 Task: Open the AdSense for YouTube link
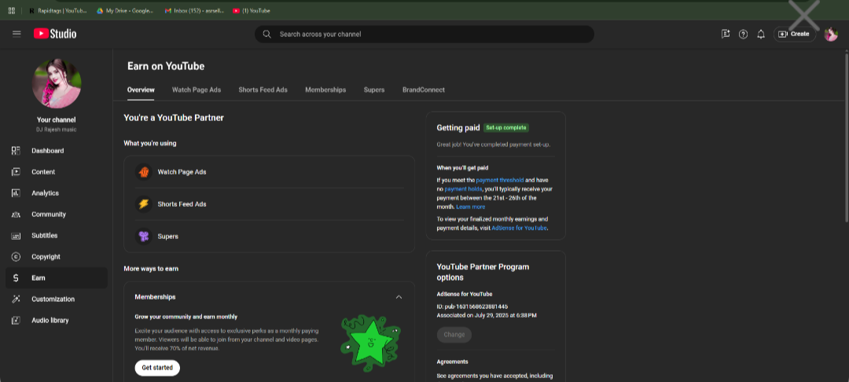(520, 228)
